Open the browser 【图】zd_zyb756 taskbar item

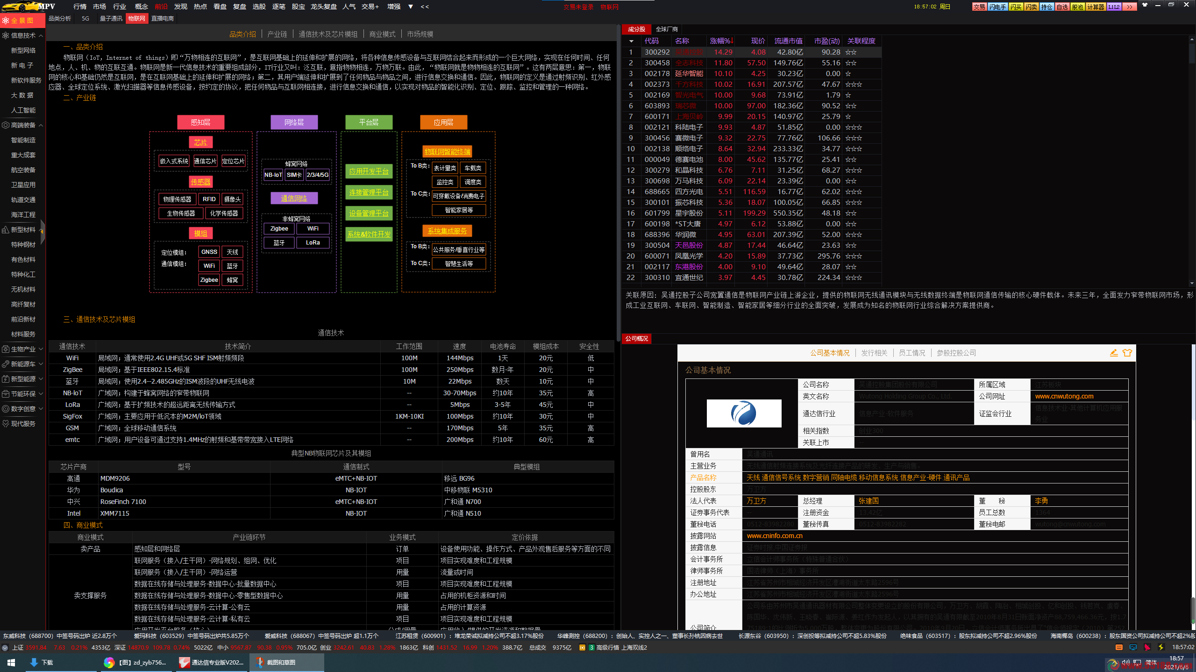click(136, 662)
